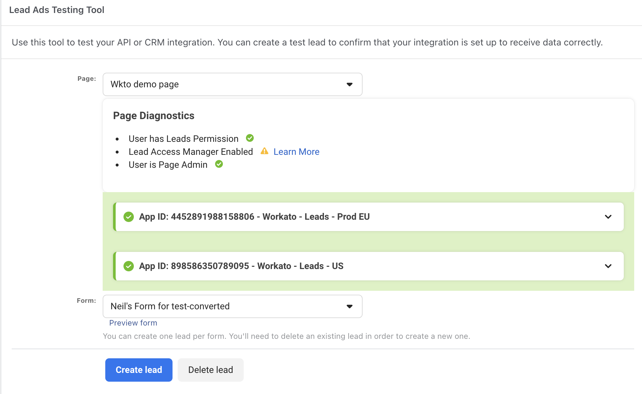This screenshot has width=642, height=394.
Task: Collapse the App ID 898586350789095 panel
Action: click(608, 266)
